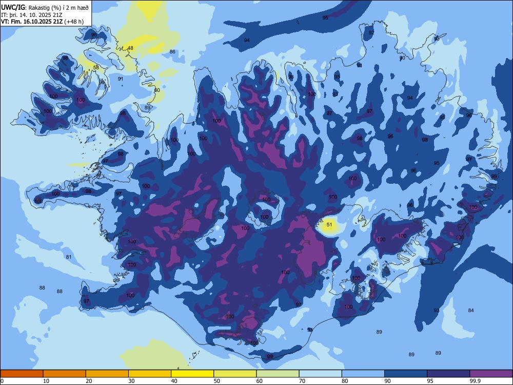Choose the light green 60–70 legend swatch
Viewport: 513px width, 385px height.
point(278,374)
